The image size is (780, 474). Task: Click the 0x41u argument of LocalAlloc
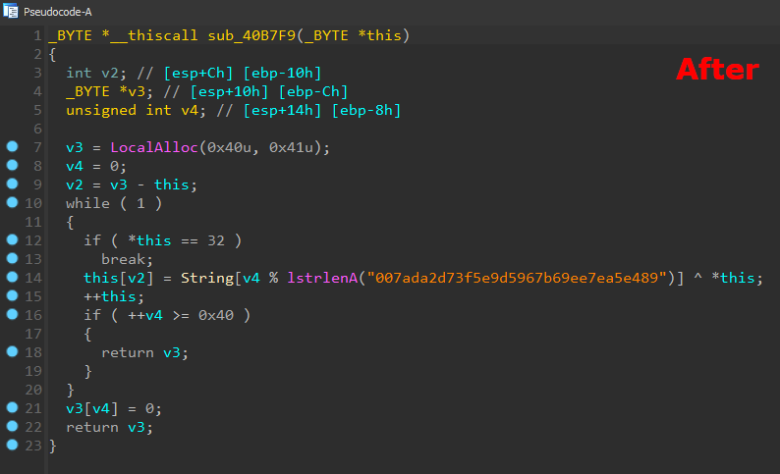coord(291,147)
